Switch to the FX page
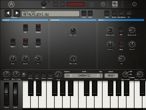146x110 pixels. (x=129, y=13)
